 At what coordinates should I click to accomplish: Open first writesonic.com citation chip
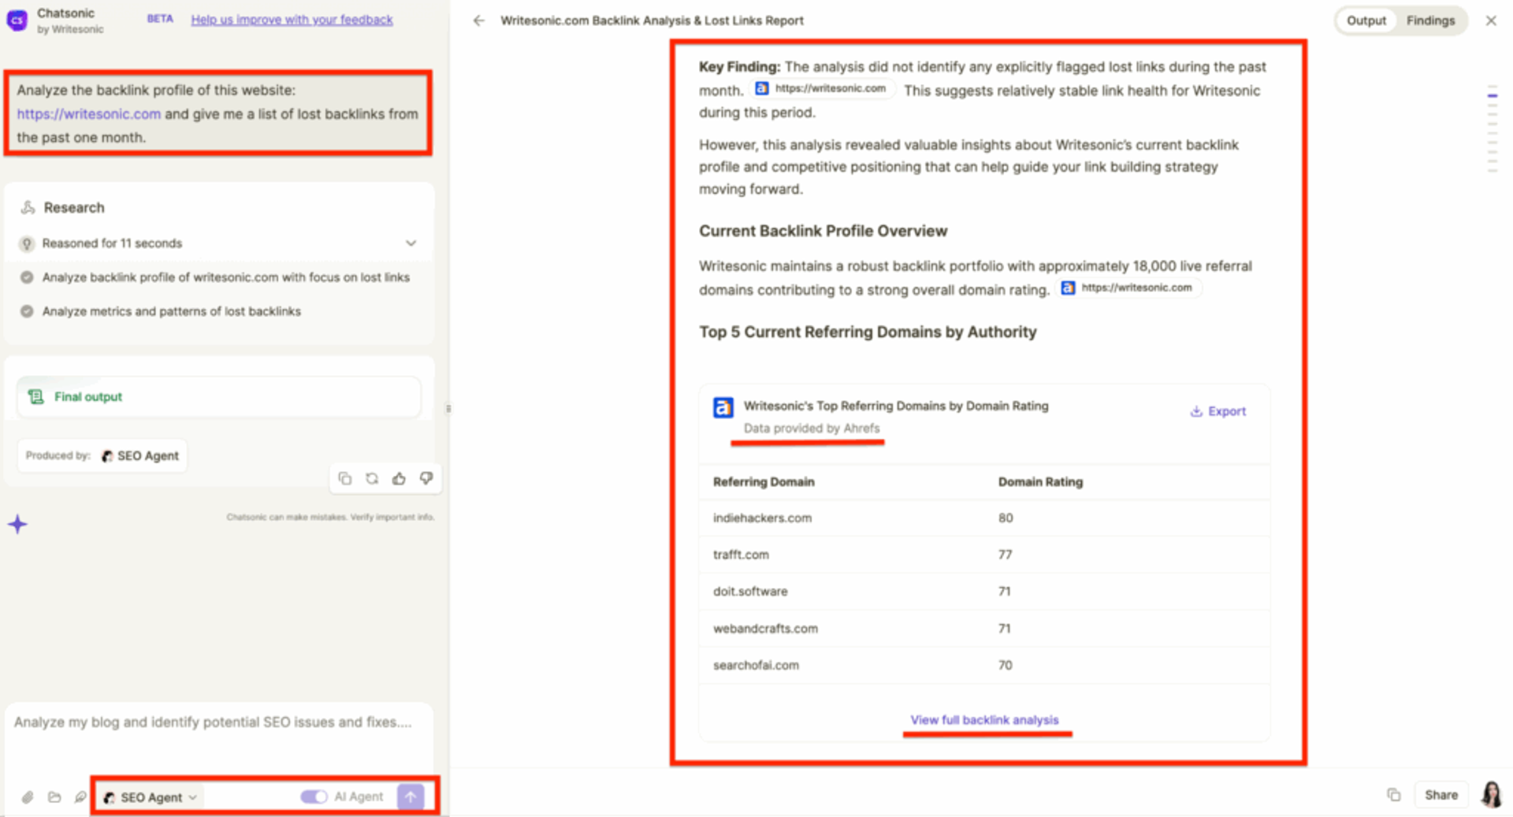point(822,88)
